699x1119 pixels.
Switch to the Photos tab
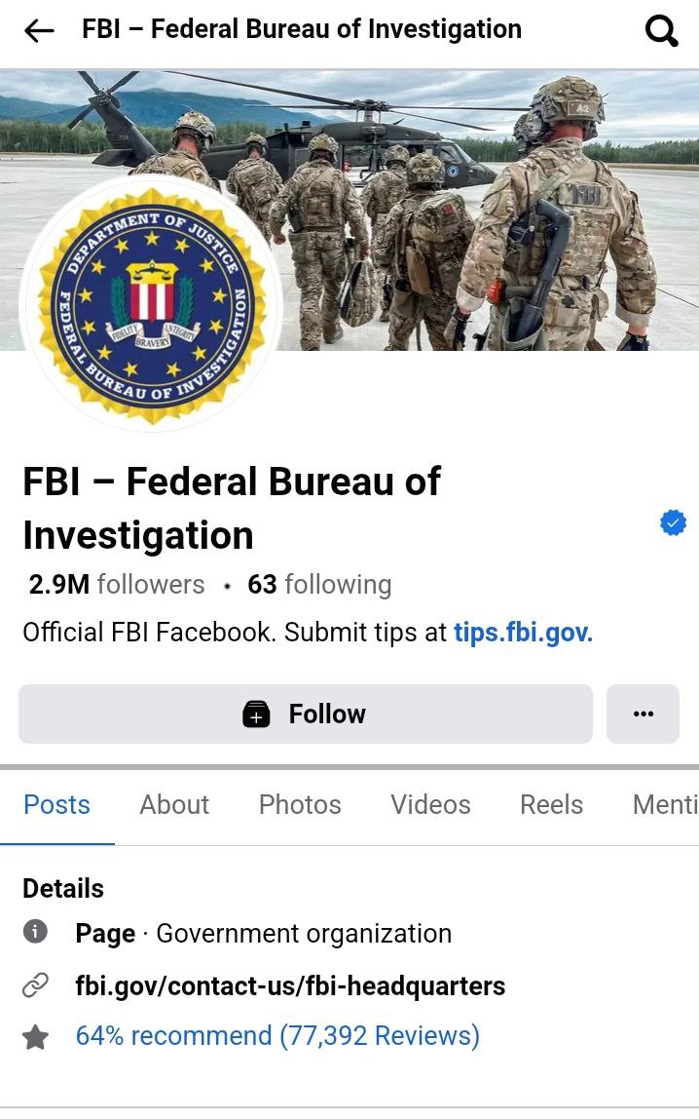pos(300,805)
